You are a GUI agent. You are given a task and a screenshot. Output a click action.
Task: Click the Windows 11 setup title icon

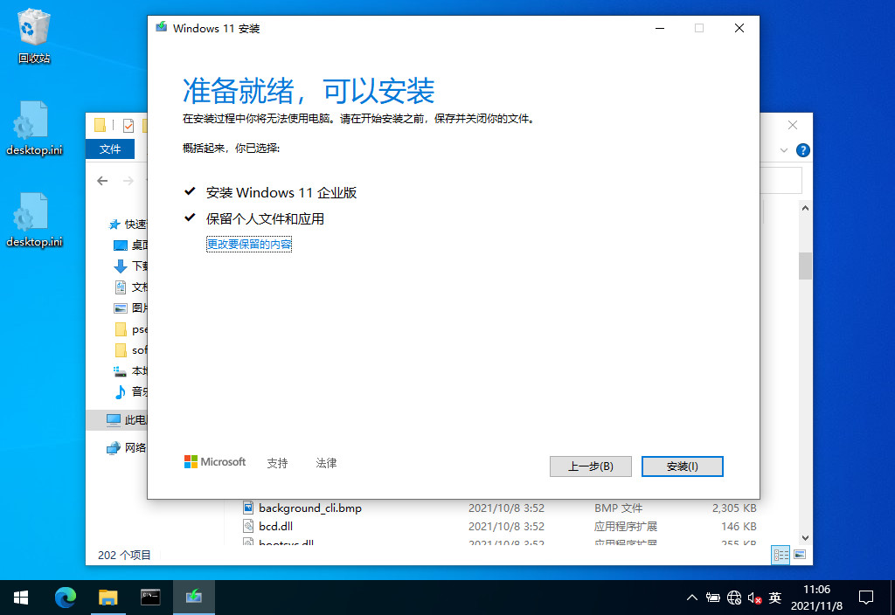point(162,27)
